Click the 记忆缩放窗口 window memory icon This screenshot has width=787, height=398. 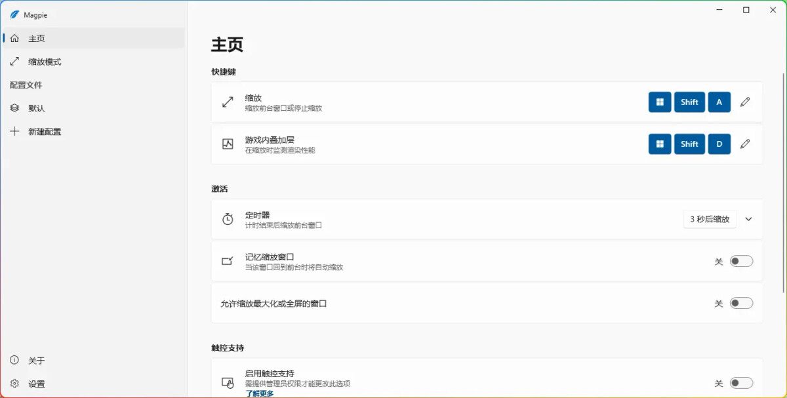click(228, 260)
